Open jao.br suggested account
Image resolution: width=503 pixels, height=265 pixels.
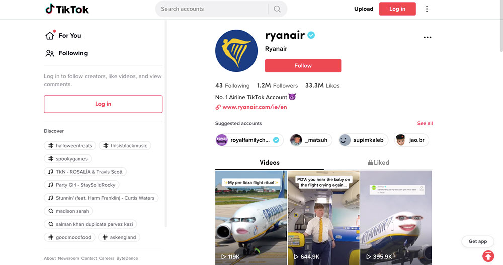tap(411, 140)
